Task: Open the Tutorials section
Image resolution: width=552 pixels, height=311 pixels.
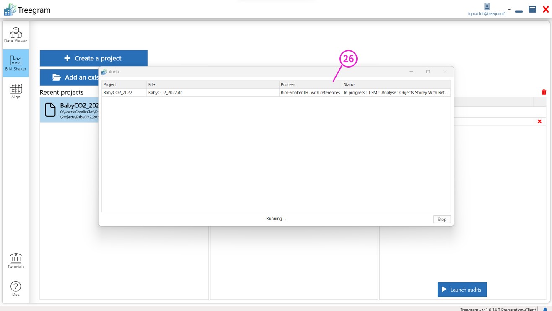Action: (x=16, y=261)
